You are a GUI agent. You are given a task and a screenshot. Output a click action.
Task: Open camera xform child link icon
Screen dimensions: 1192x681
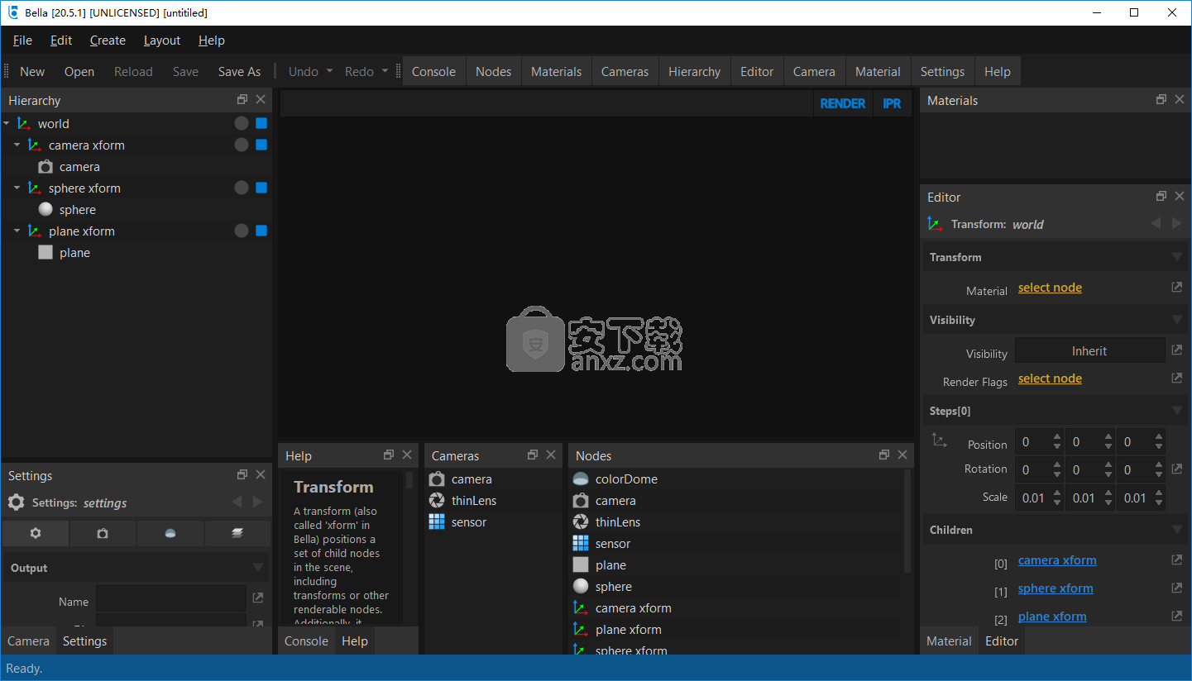1177,560
